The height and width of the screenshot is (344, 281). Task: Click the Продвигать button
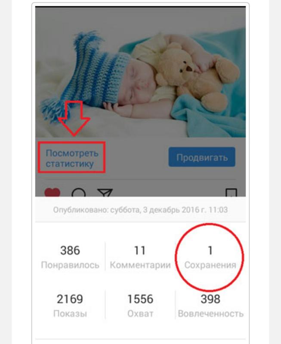point(202,157)
